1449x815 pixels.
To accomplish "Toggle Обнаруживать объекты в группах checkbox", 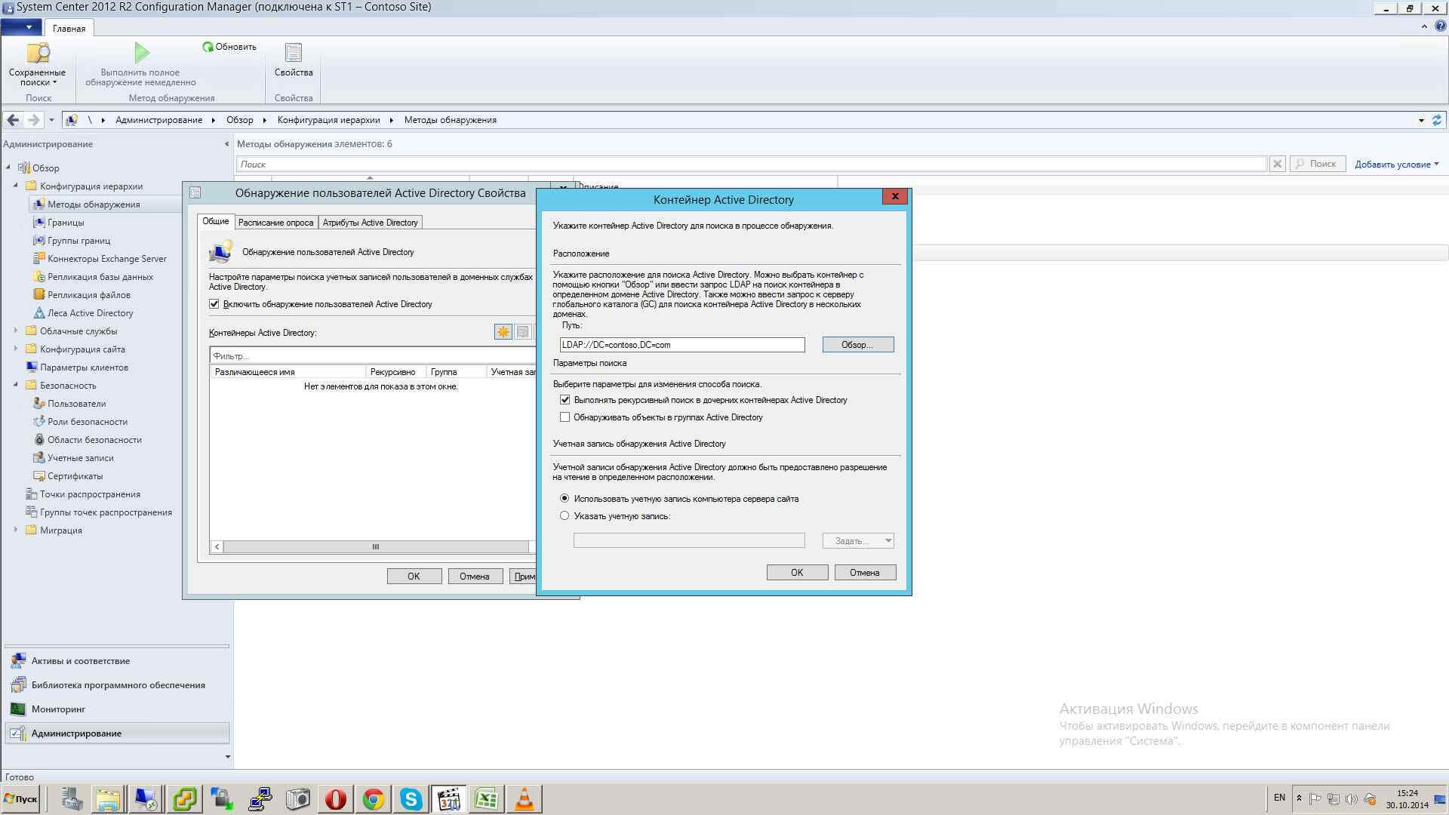I will 565,417.
